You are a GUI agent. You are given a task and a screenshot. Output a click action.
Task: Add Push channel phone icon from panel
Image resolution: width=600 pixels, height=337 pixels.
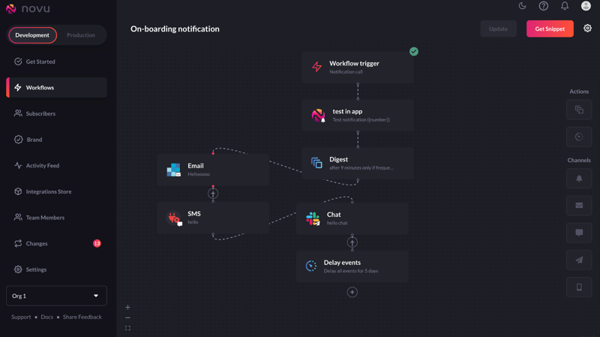click(x=579, y=287)
